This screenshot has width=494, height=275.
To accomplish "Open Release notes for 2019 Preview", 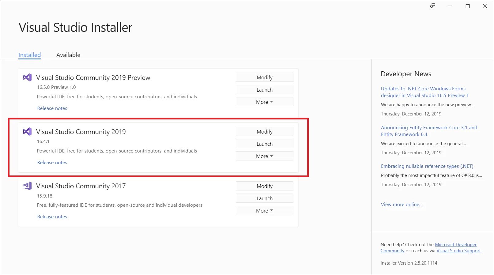I will (52, 108).
